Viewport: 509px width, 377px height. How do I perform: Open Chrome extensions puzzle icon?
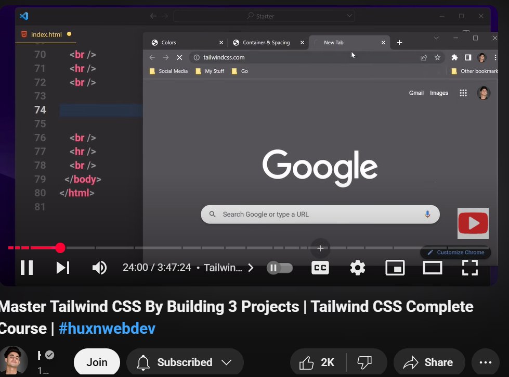click(454, 57)
